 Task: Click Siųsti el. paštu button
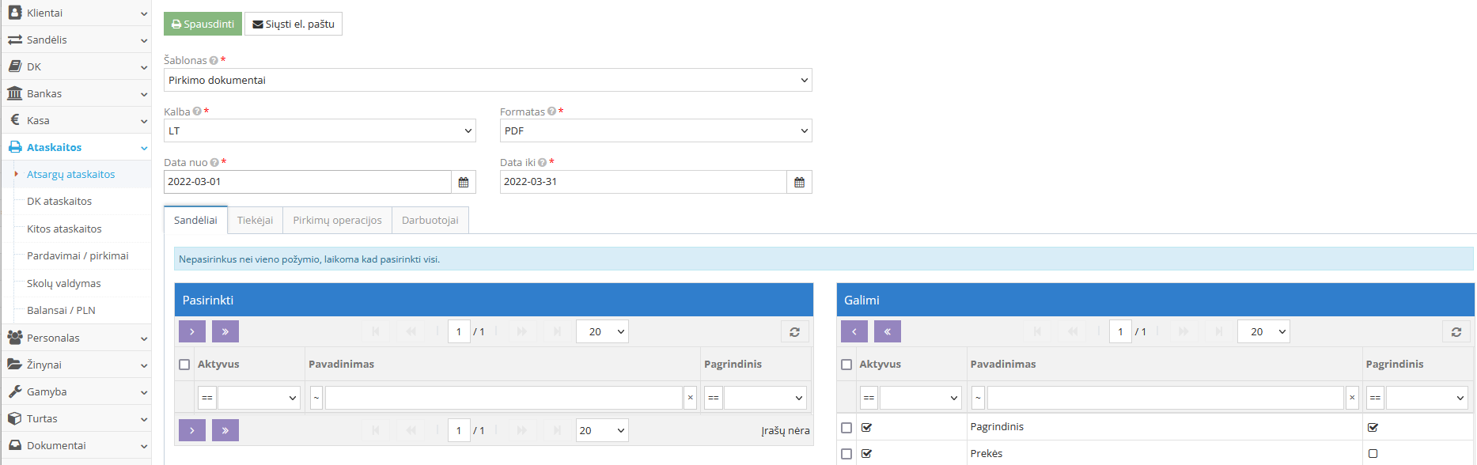click(294, 24)
